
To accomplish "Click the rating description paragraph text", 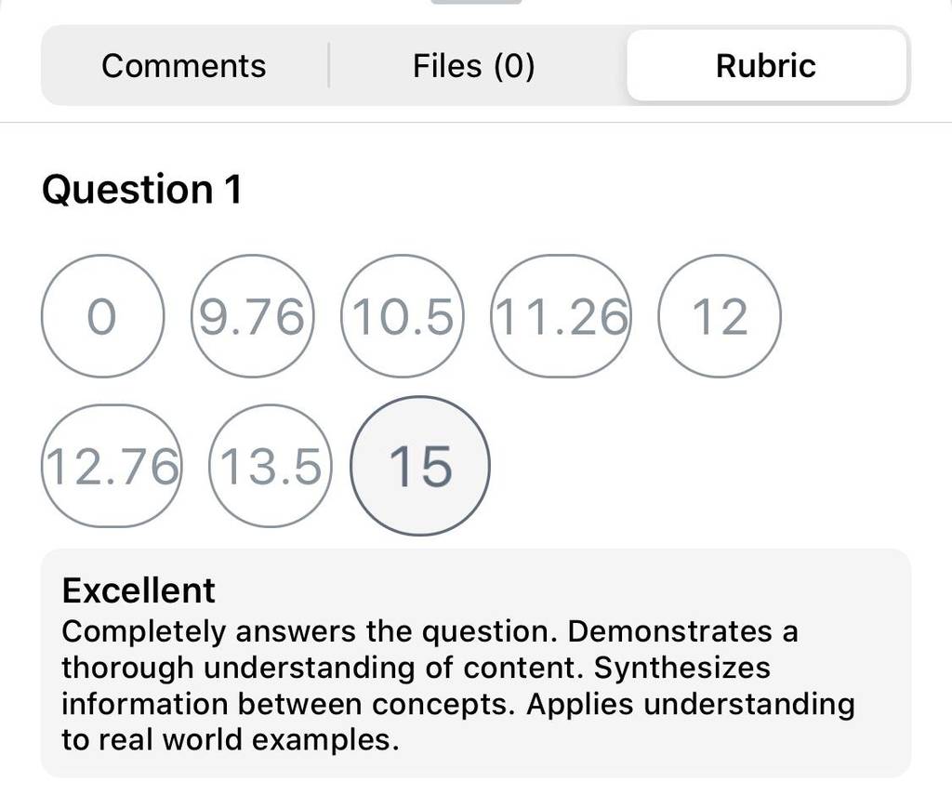I will point(458,685).
